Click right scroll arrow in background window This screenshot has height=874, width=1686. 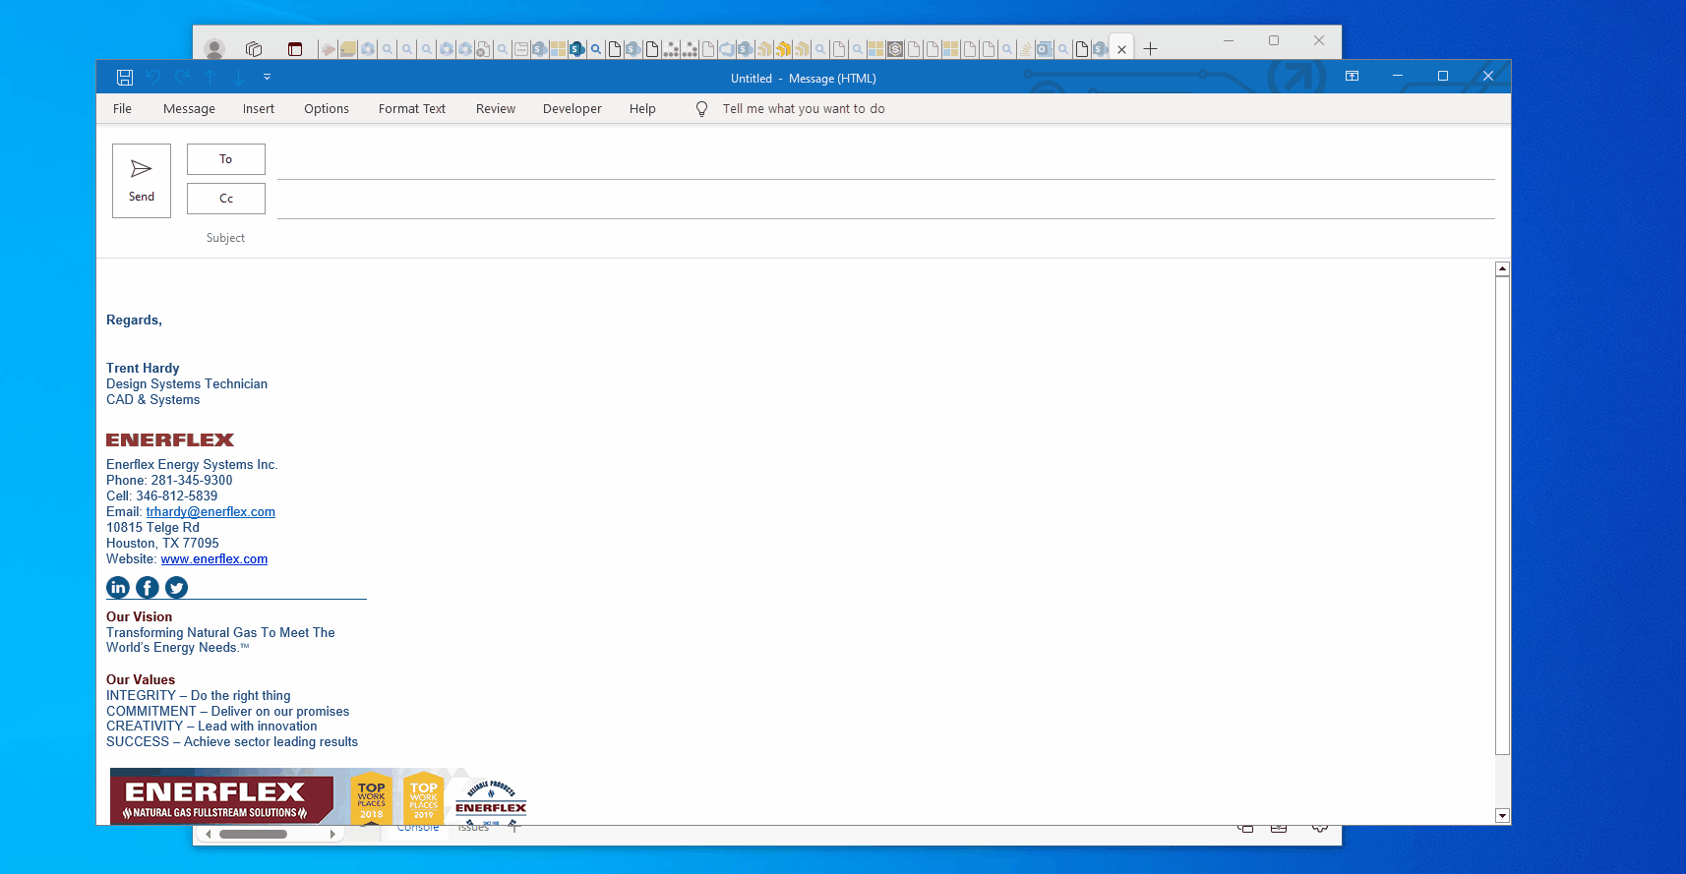point(332,834)
